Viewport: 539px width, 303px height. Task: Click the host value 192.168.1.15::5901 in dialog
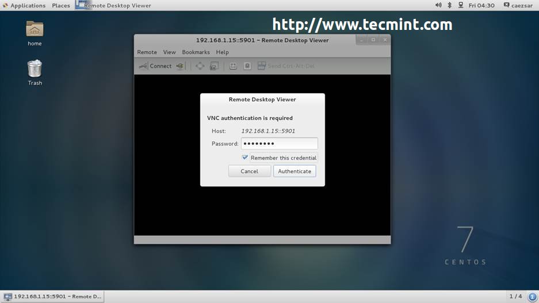268,131
